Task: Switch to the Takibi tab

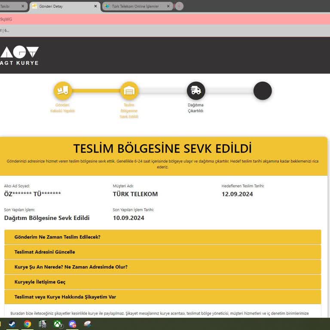Action: (x=14, y=6)
